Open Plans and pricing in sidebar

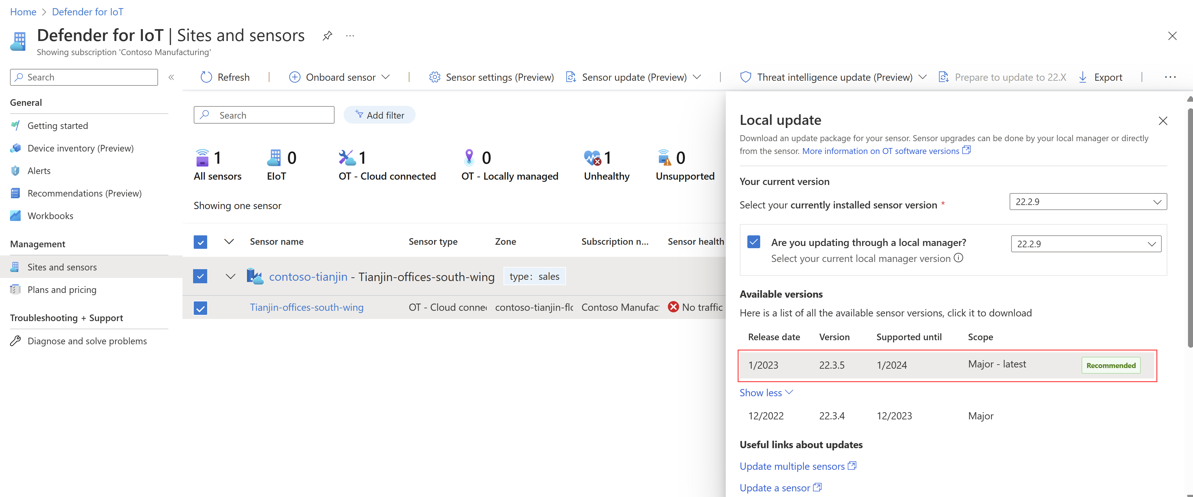(x=62, y=289)
